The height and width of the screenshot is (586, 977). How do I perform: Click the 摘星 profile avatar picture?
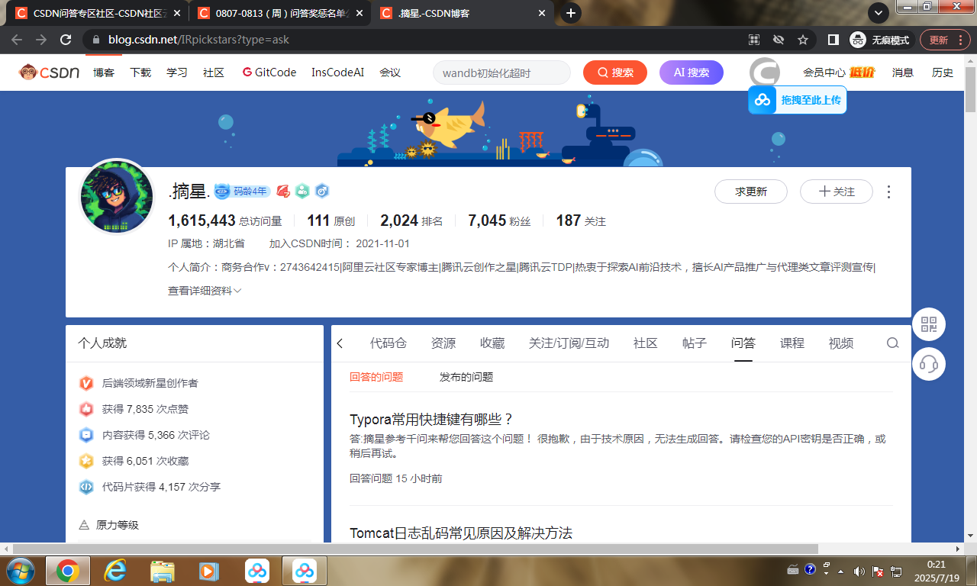(118, 196)
